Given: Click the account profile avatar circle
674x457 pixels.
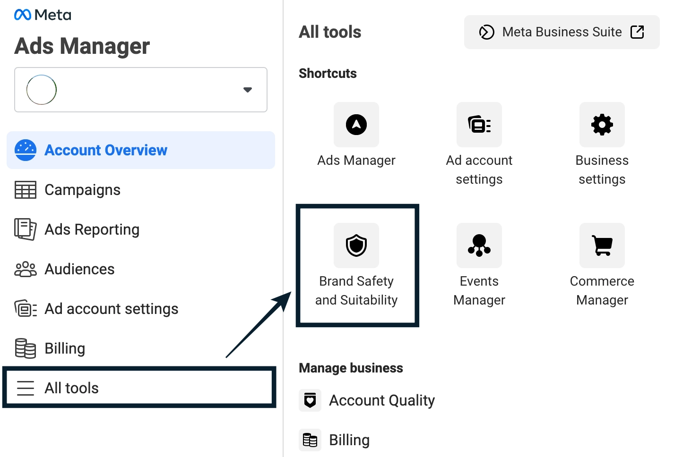Looking at the screenshot, I should (x=42, y=90).
